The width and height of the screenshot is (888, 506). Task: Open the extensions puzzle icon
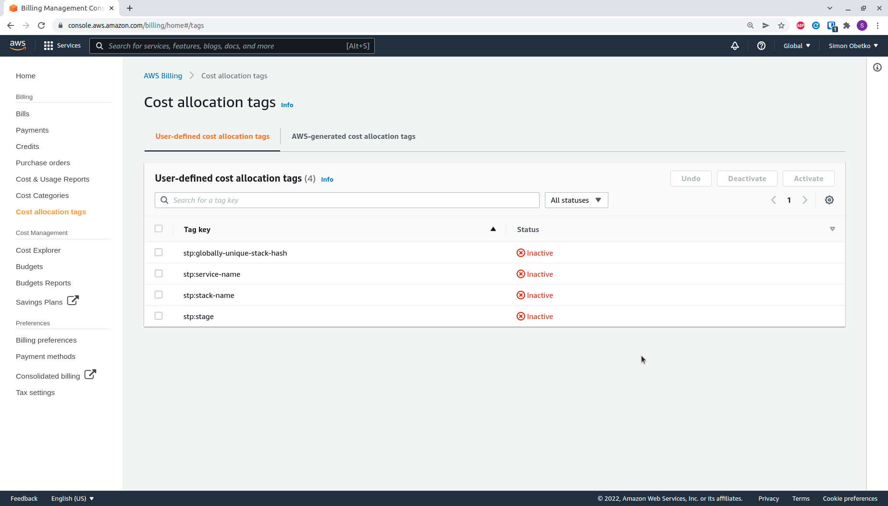point(847,25)
